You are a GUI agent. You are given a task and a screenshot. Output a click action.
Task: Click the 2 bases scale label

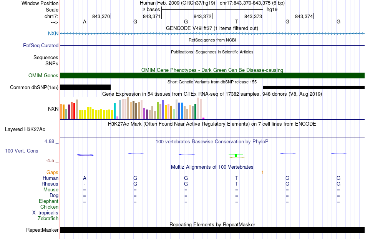151,10
